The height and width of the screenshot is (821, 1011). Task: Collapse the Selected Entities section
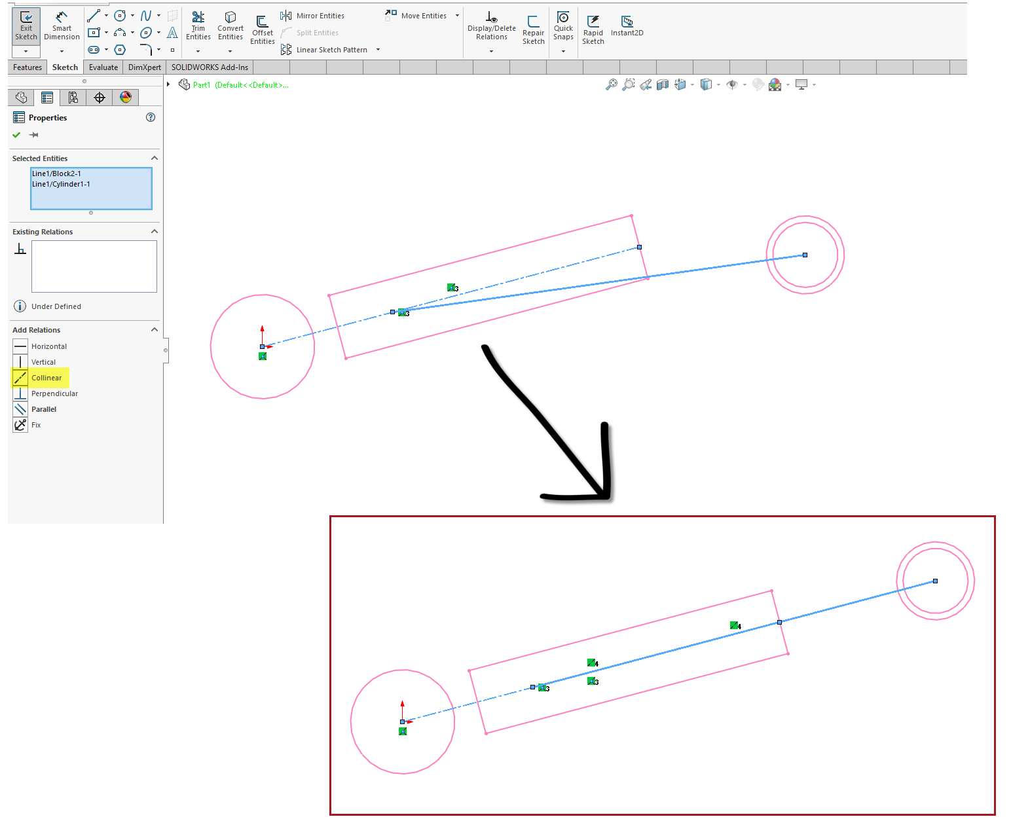pos(155,158)
